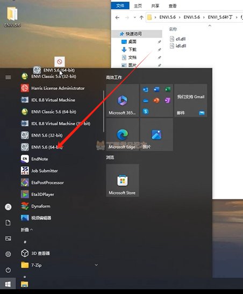Screen dimensions: 243x294
Task: Collapse the app list with 折叠
Action: [27, 230]
